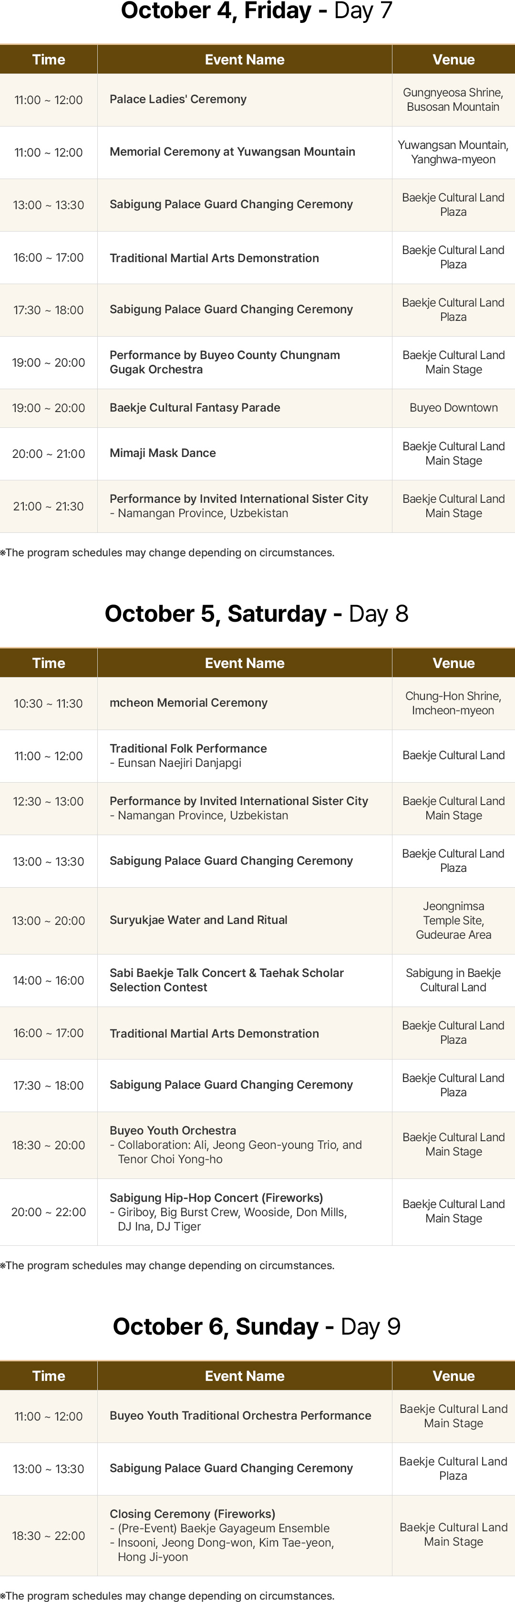Image resolution: width=515 pixels, height=1602 pixels.
Task: Click the 18:30 ~ 22:00 time cell
Action: pyautogui.click(x=49, y=1536)
